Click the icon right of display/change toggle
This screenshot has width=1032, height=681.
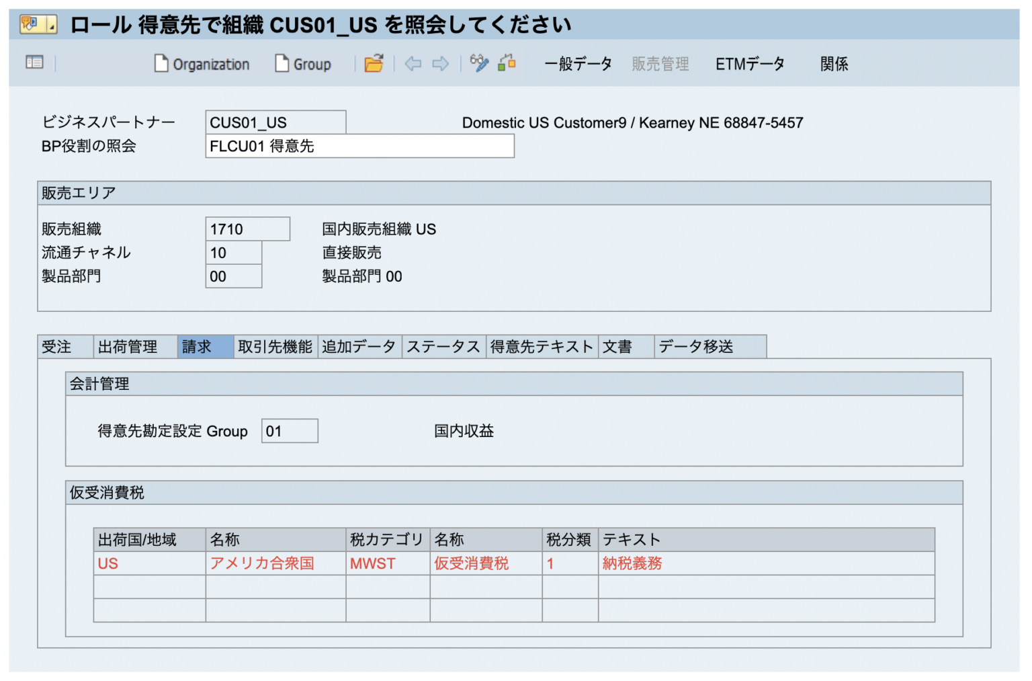coord(507,63)
